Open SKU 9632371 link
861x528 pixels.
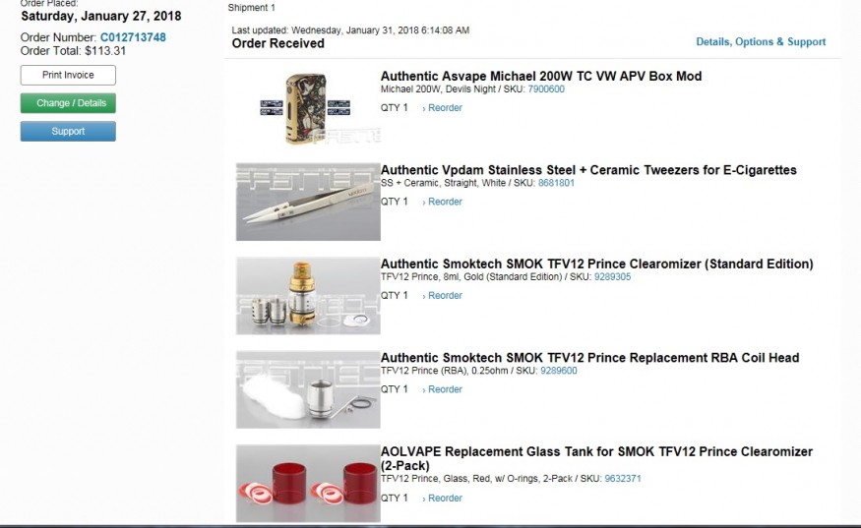623,479
